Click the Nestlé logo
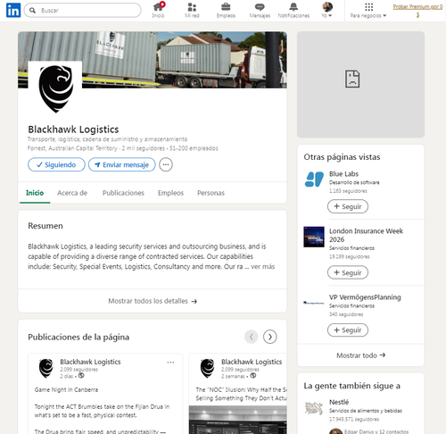The width and height of the screenshot is (446, 434). pyautogui.click(x=314, y=408)
